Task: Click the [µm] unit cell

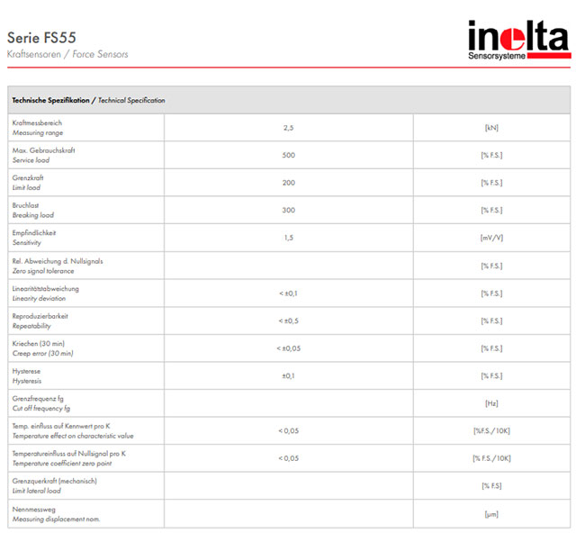Action: tap(491, 513)
